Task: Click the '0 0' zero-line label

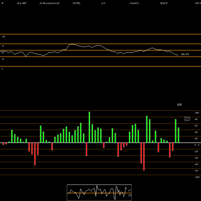Action: click(197, 145)
